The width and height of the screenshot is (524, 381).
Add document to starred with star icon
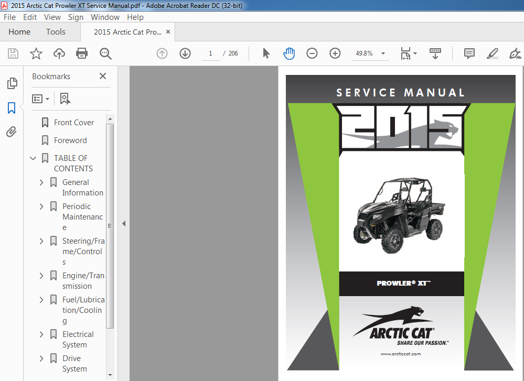(x=36, y=53)
